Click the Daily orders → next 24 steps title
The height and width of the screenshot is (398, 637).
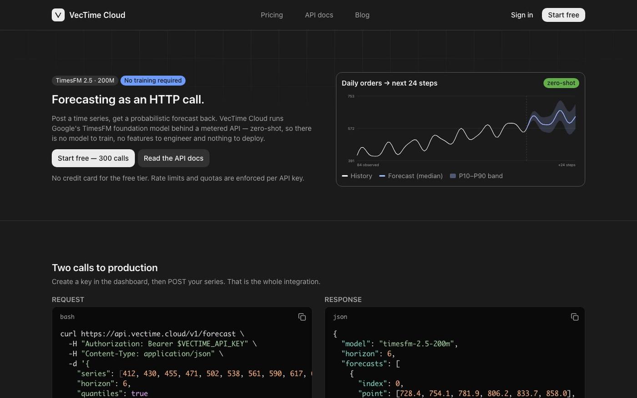(x=389, y=83)
